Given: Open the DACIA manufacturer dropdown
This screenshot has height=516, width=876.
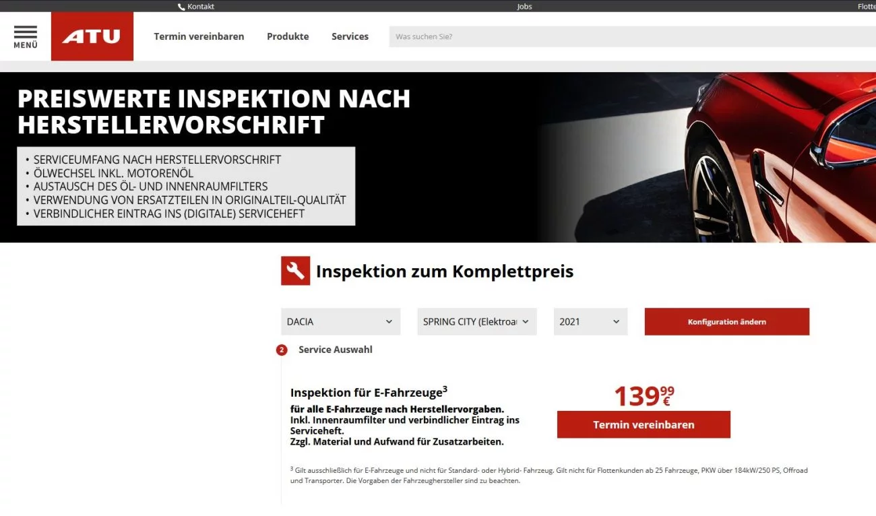Looking at the screenshot, I should 340,322.
